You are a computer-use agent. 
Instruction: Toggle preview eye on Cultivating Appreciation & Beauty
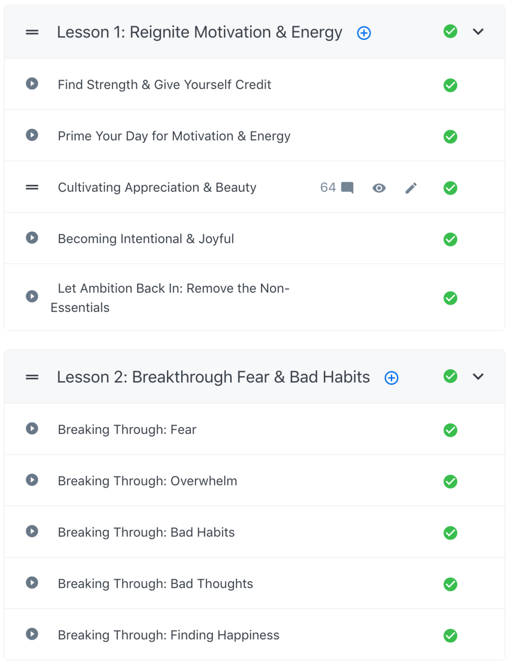tap(379, 188)
